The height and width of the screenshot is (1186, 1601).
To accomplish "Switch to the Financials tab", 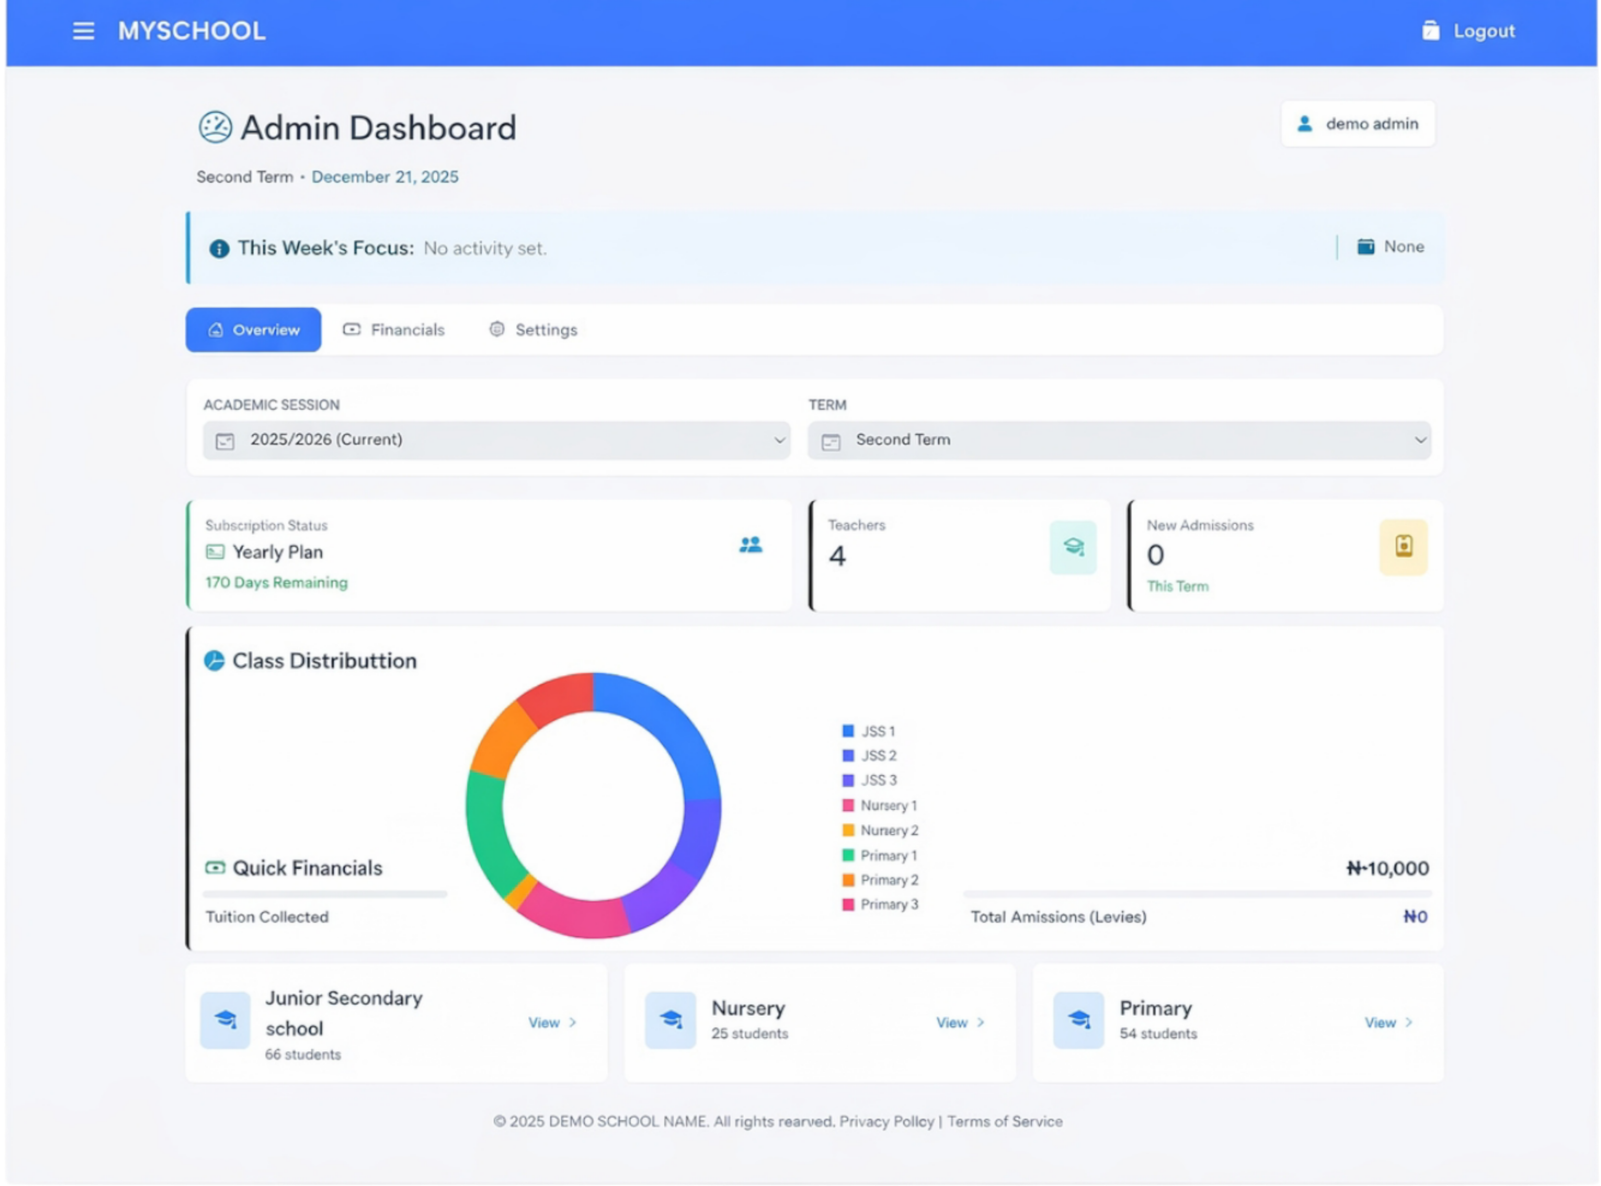I will click(x=393, y=330).
